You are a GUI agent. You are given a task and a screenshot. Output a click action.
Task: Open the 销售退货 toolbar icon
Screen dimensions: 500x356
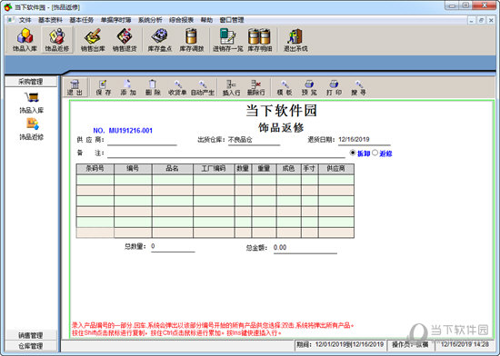tap(125, 40)
